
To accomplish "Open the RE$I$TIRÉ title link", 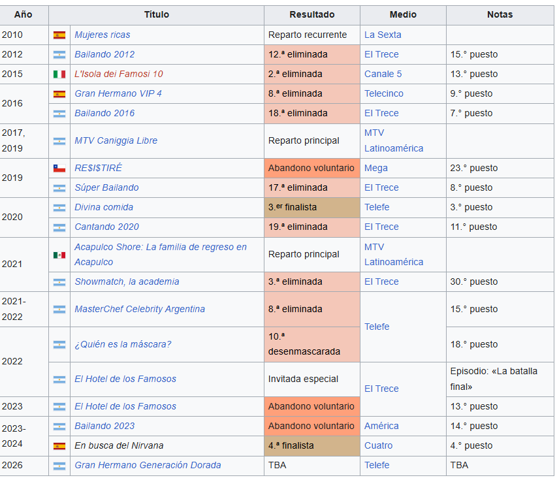I will coord(98,168).
